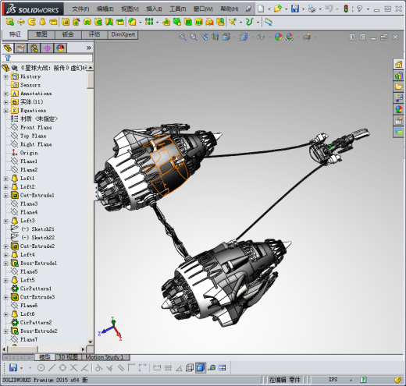Toggle the pushpin next to Help menu

point(248,9)
